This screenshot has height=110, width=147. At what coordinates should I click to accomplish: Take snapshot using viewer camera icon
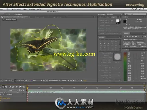pyautogui.click(x=26, y=80)
